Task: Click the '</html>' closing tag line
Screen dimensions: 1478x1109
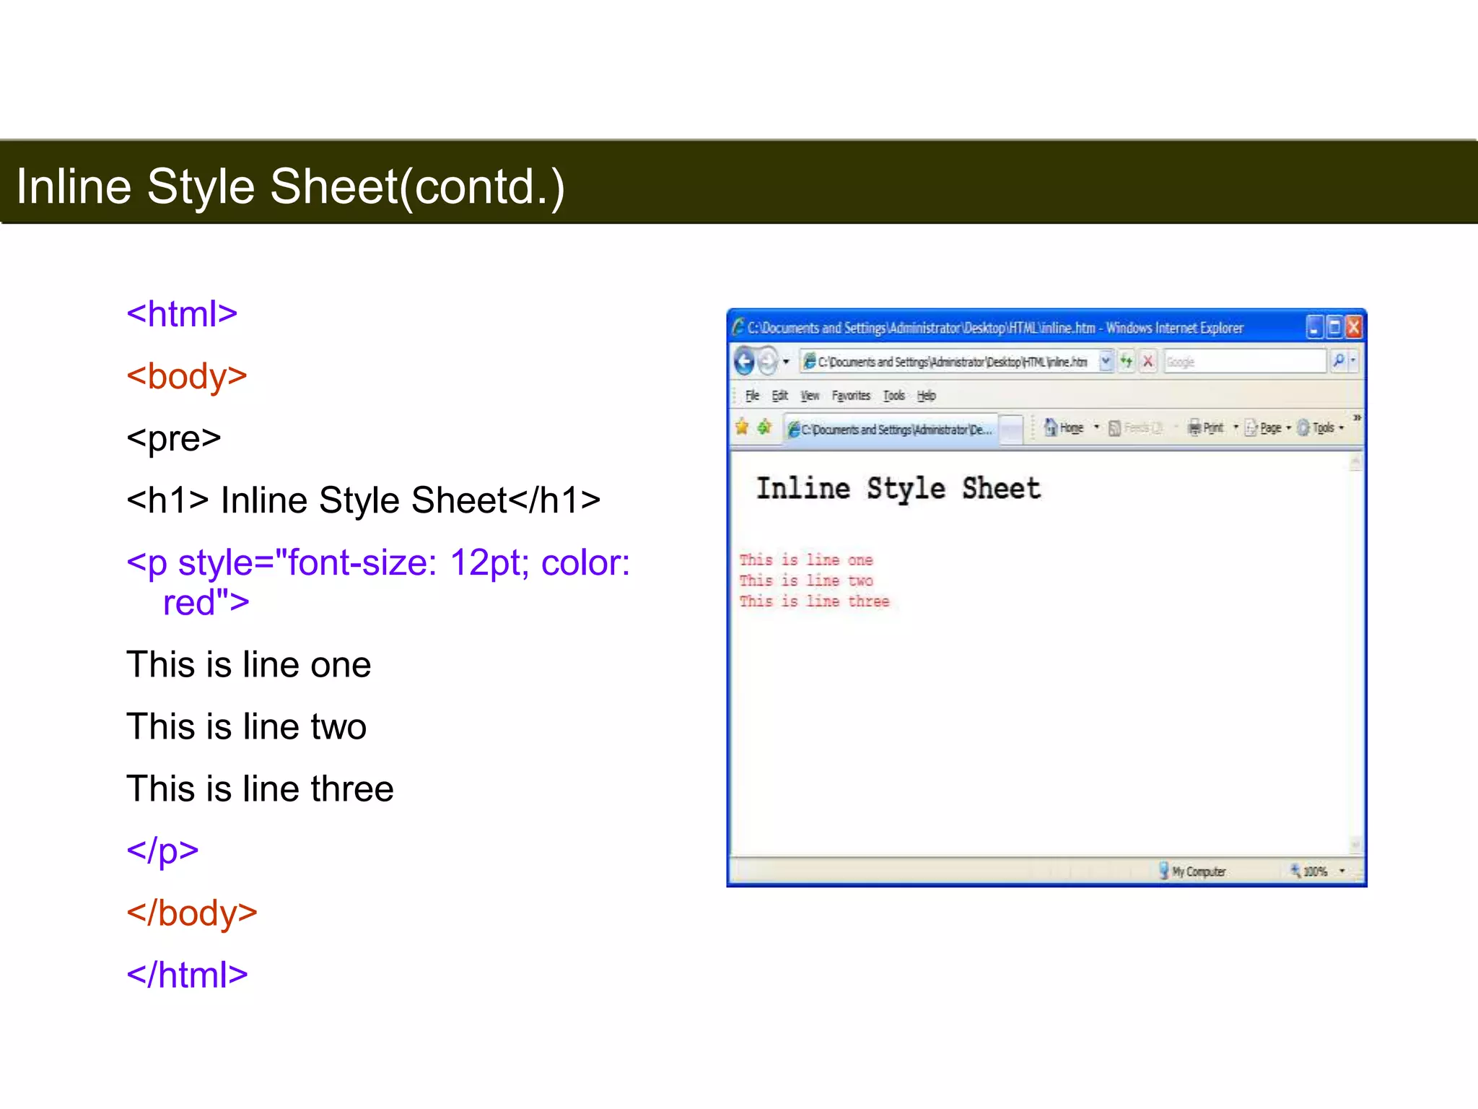Action: click(187, 975)
